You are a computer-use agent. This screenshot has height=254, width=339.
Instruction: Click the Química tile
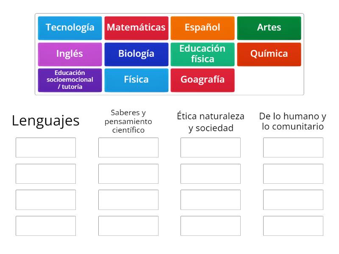[269, 54]
